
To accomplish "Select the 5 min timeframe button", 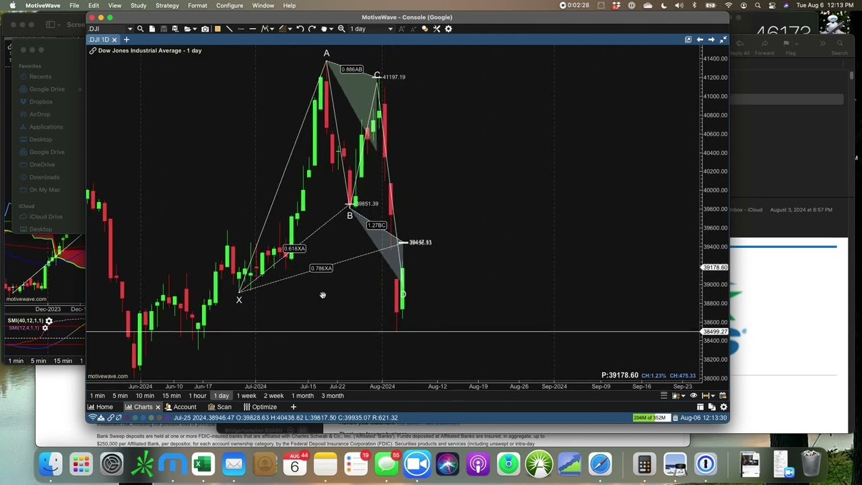I will (x=120, y=395).
